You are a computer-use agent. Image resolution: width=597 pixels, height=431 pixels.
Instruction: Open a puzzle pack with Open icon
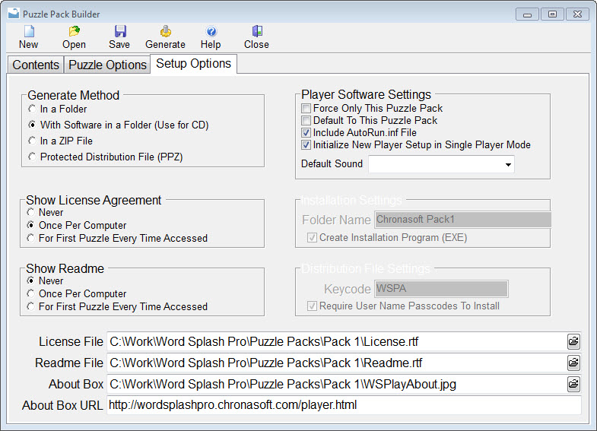(74, 32)
